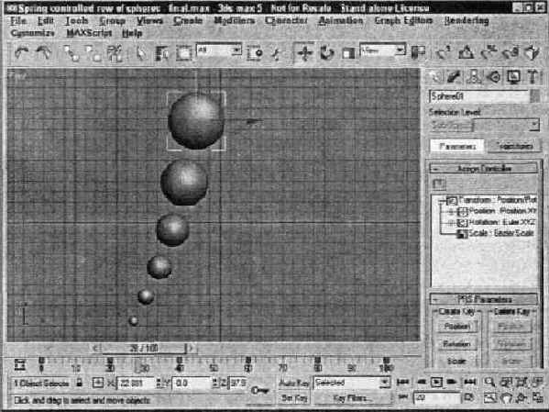Toggle the Set Key mode button
Screen dimensions: 549x412
(294, 398)
